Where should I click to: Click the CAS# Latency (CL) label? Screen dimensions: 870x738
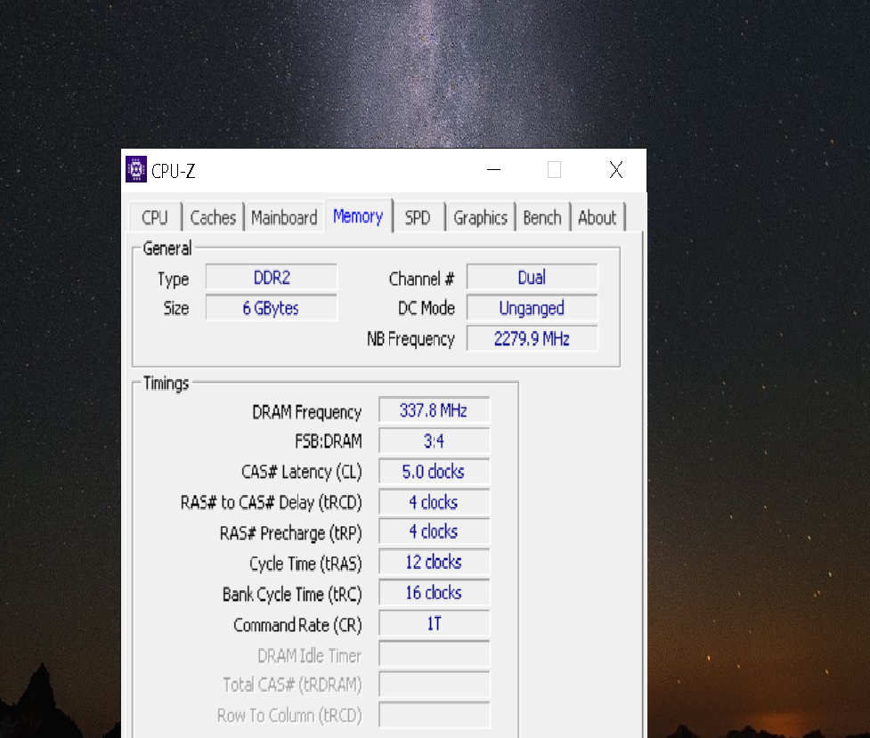[x=301, y=472]
